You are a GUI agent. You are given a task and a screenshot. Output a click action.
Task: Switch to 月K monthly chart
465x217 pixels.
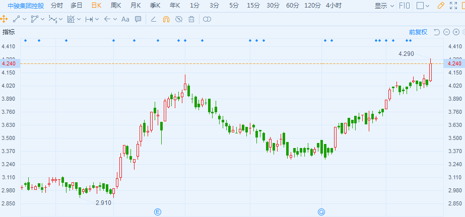click(136, 6)
